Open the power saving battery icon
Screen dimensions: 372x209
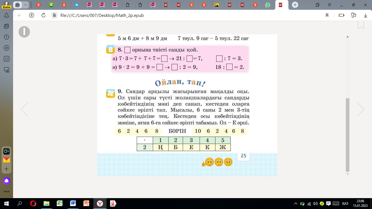pos(341,16)
